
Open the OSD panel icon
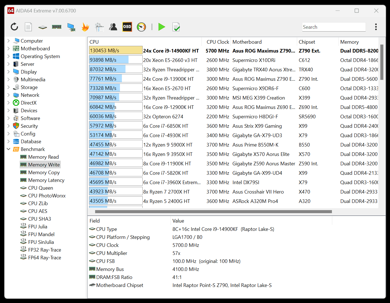tap(127, 27)
